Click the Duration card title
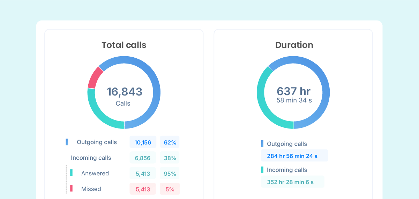 (x=294, y=45)
